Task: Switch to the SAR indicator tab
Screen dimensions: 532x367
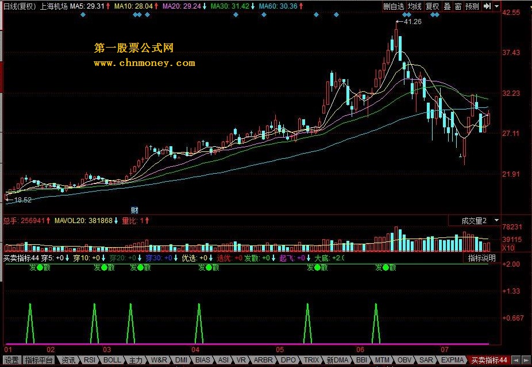Action: point(426,360)
